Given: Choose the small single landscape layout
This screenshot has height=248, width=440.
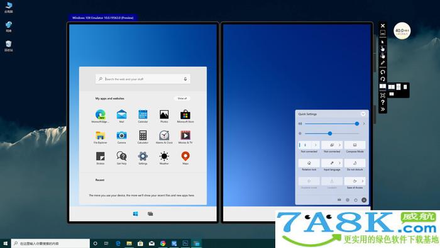Looking at the screenshot, I should (392, 94).
